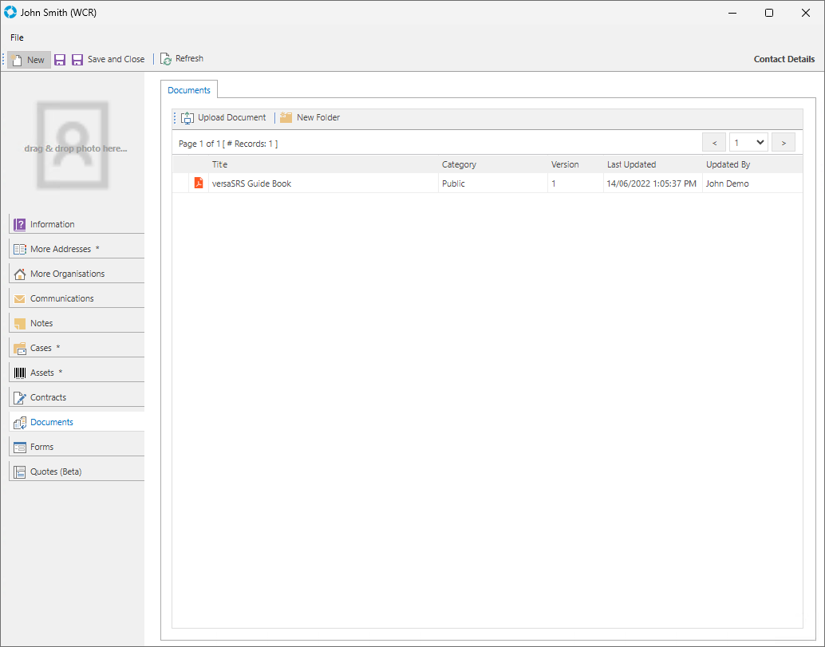Screen dimensions: 825x647
Task: Open the Cases sidebar section
Action: point(41,349)
